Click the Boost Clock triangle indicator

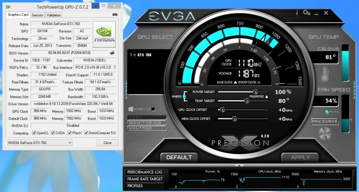point(259,82)
